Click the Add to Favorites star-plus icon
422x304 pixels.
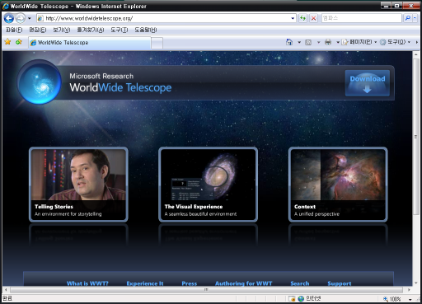(x=19, y=42)
